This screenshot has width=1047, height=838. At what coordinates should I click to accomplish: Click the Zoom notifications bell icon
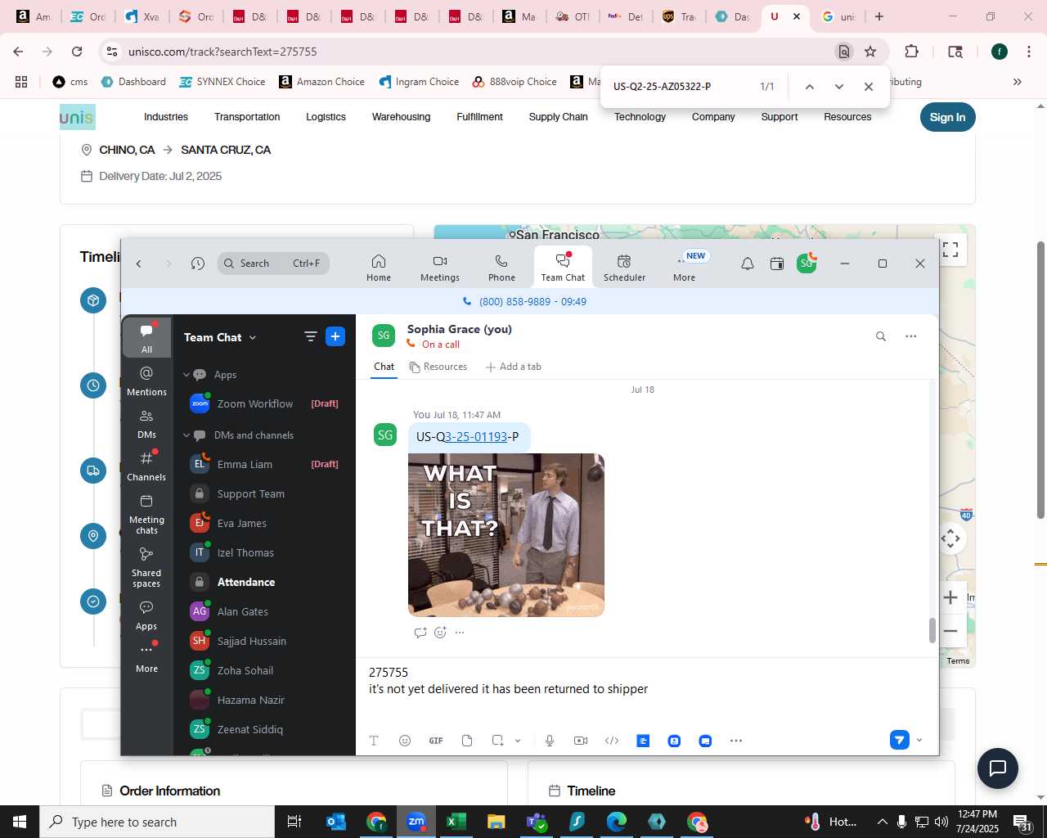click(748, 264)
